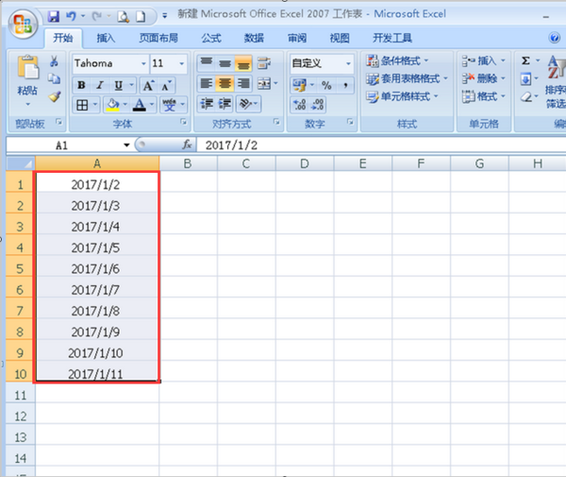
Task: Cut selection with scissors icon
Action: [54, 61]
